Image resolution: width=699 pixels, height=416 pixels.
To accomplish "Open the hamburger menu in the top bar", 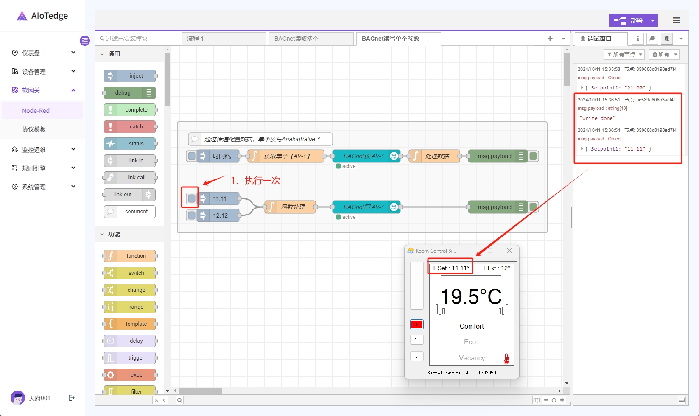I will pyautogui.click(x=677, y=20).
